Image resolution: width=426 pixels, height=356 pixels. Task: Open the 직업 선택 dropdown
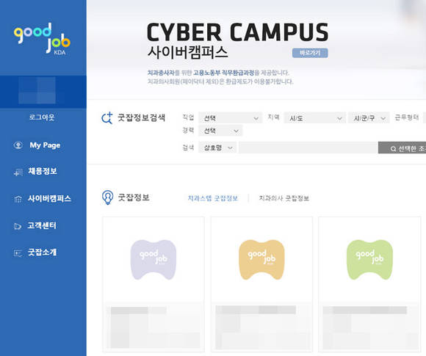click(x=230, y=118)
